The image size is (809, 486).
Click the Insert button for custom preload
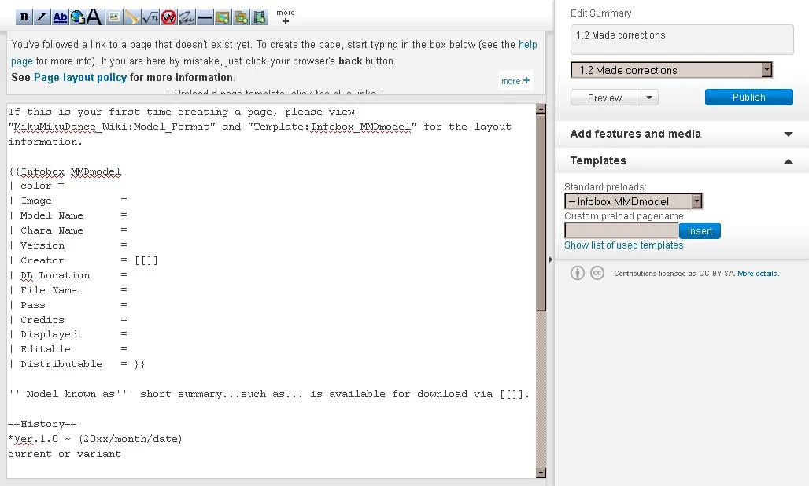coord(700,231)
